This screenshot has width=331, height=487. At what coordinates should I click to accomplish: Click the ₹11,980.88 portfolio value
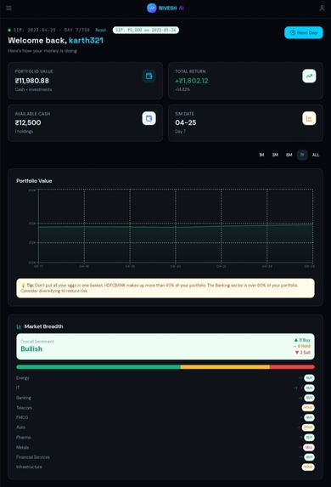pyautogui.click(x=32, y=81)
